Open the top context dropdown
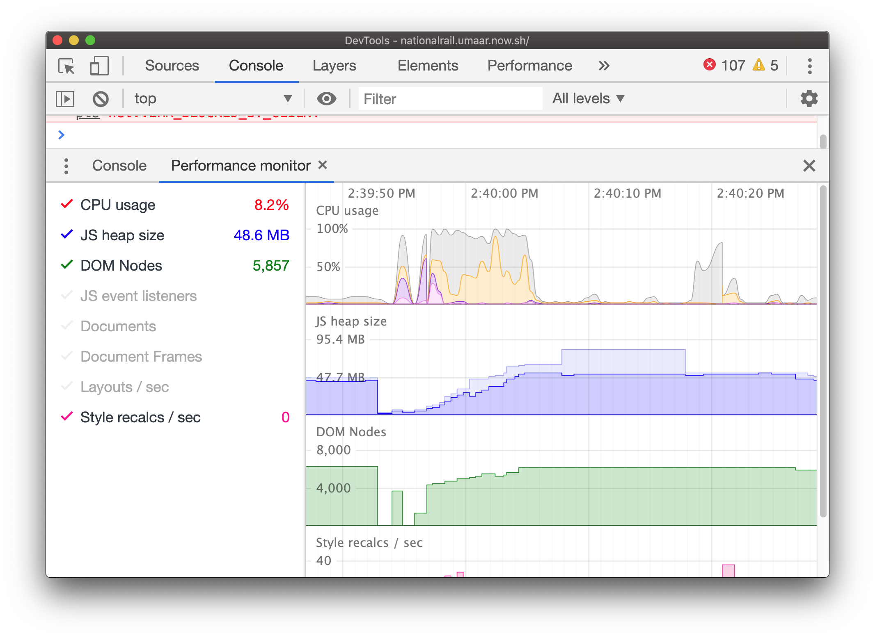 (x=213, y=99)
